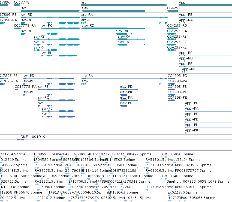
Task: Select the CG4293-RE transcript label
Action: [177, 47]
